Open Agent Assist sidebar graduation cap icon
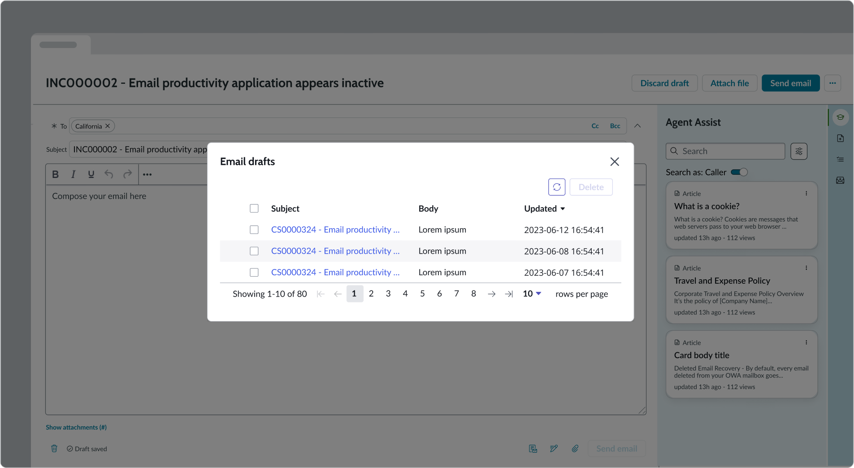854x468 pixels. pos(841,117)
